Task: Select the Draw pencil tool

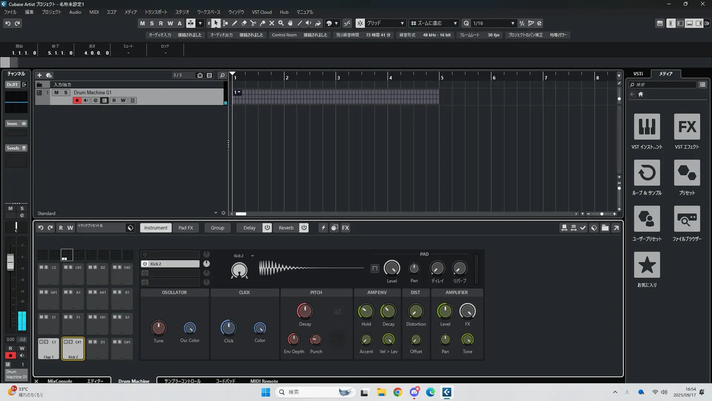Action: point(235,23)
